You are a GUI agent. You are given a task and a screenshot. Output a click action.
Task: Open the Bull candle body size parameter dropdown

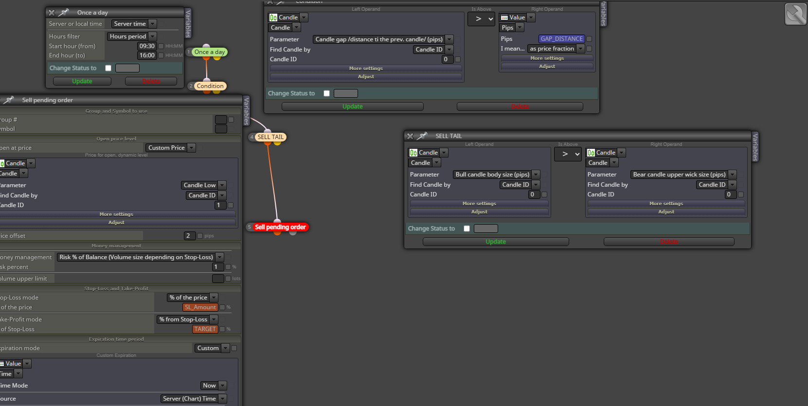point(496,175)
